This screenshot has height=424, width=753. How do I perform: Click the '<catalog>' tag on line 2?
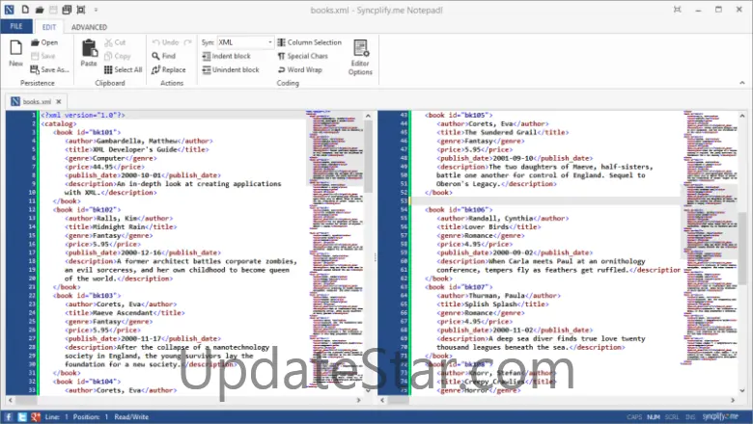click(x=59, y=123)
